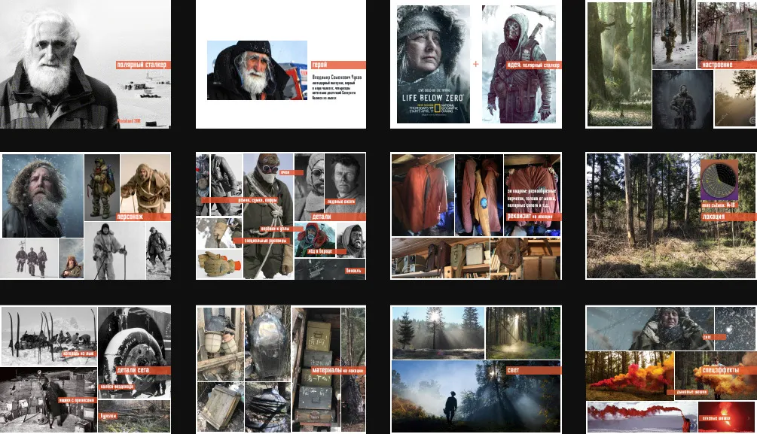
Task: Select the jacket with blue round patch
Action: pos(479,196)
